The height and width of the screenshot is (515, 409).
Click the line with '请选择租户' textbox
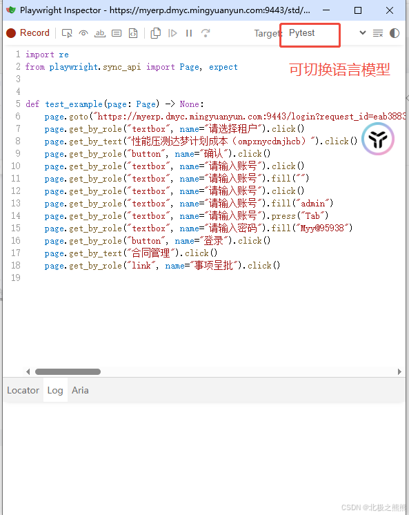[174, 128]
